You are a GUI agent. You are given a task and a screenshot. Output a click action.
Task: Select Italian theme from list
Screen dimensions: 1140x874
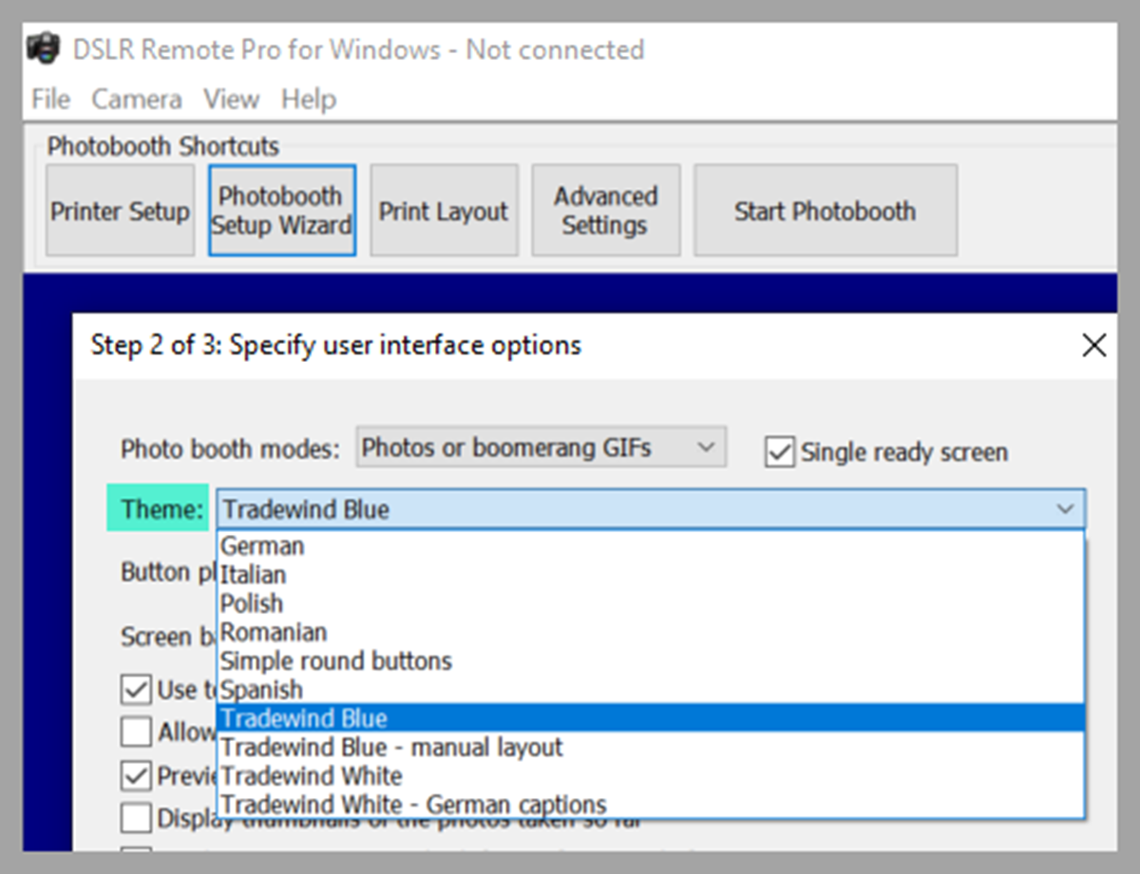coord(651,575)
